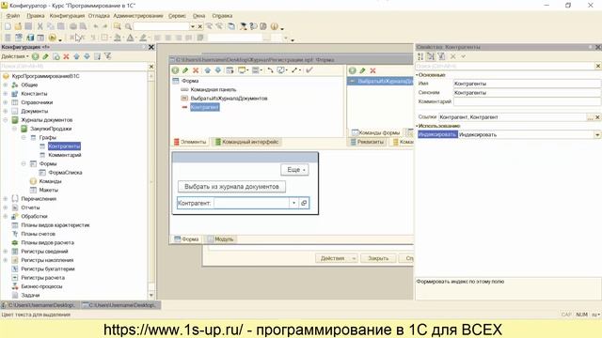Collapse the Журналы документов tree node
The height and width of the screenshot is (338, 602).
[6, 120]
